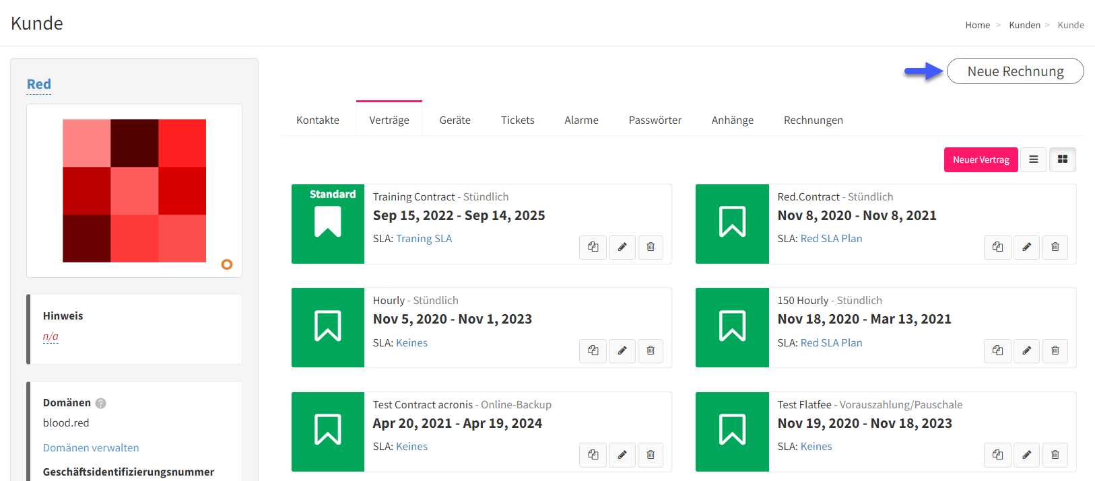
Task: Delete the Hourly contract
Action: point(651,350)
